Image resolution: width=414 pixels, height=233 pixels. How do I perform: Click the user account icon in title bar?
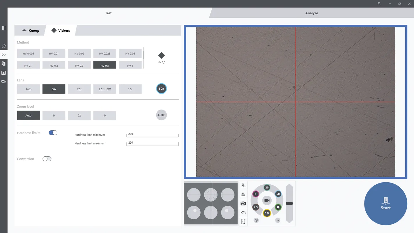pyautogui.click(x=379, y=4)
